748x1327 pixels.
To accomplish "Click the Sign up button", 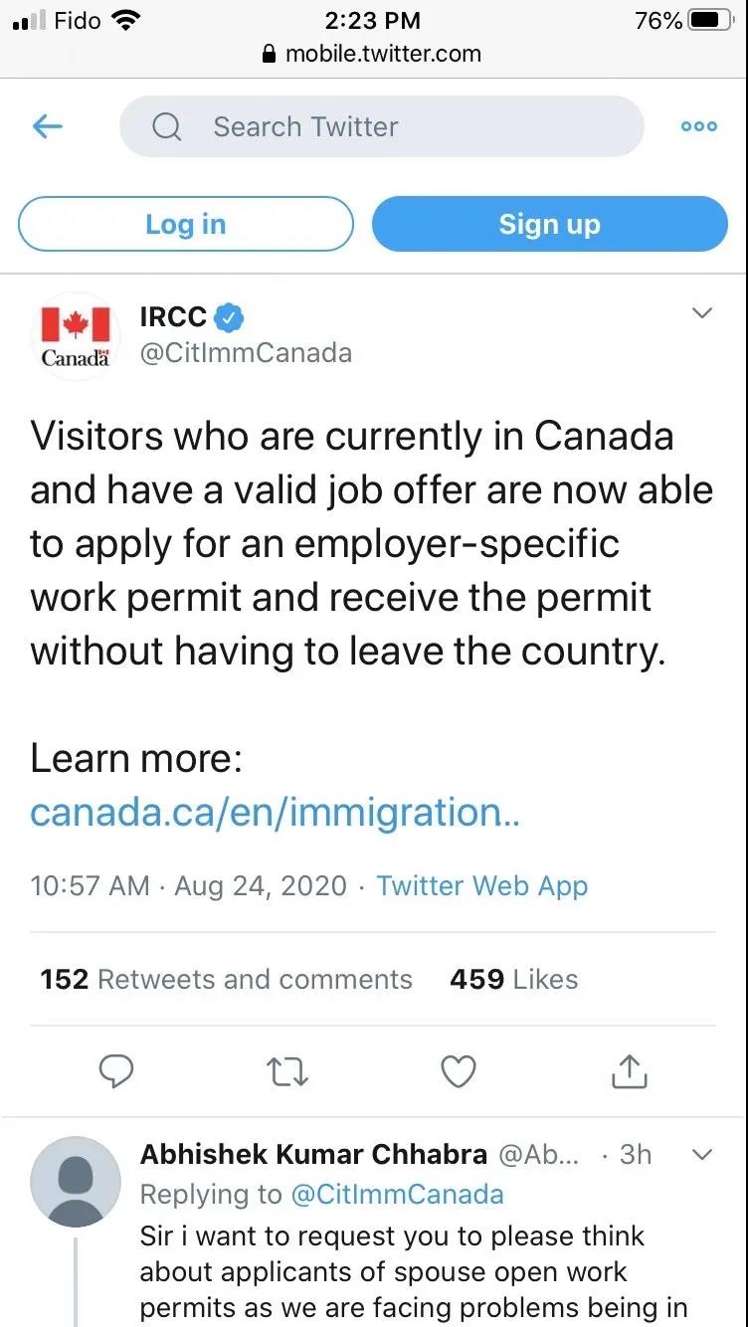I will tap(550, 224).
